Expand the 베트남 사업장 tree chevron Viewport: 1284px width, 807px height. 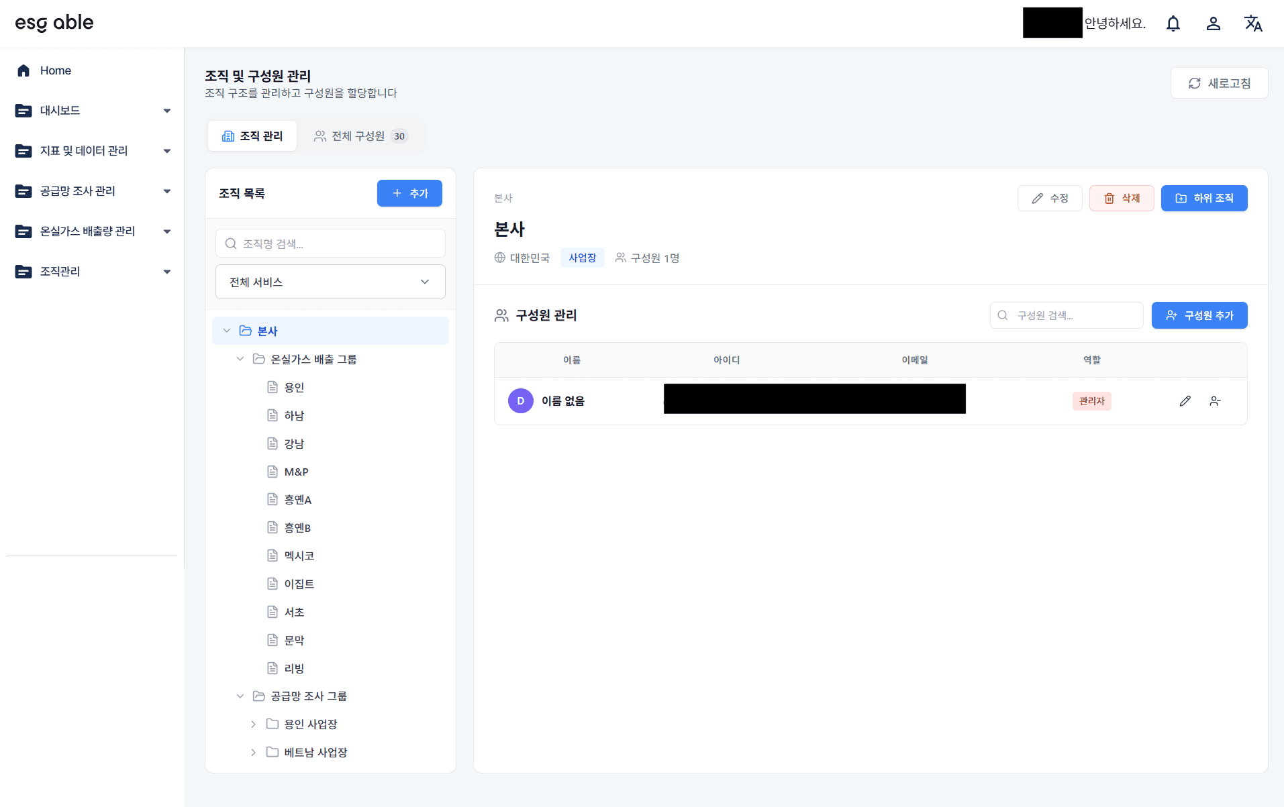(254, 753)
